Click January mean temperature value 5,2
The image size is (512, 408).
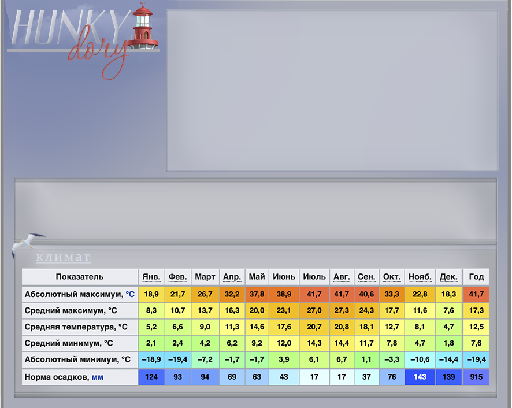tap(151, 327)
